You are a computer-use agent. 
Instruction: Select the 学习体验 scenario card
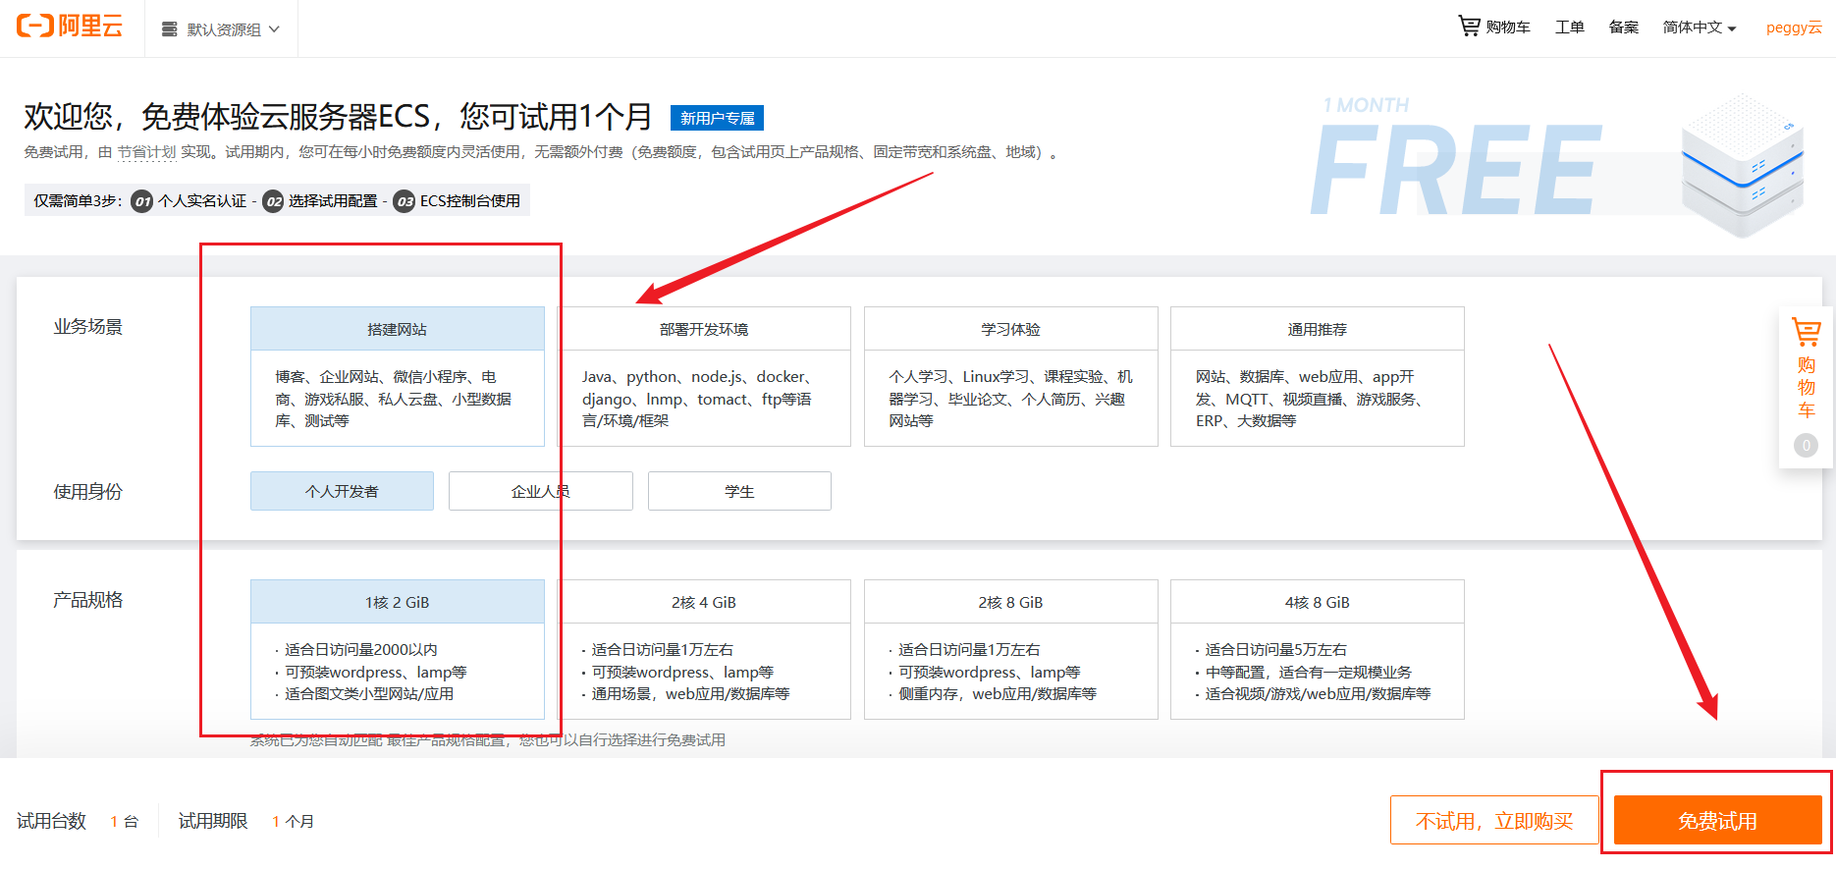click(1011, 376)
